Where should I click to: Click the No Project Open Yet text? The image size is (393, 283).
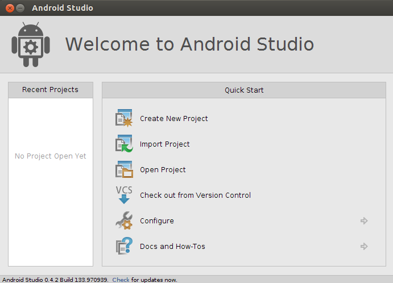point(51,156)
